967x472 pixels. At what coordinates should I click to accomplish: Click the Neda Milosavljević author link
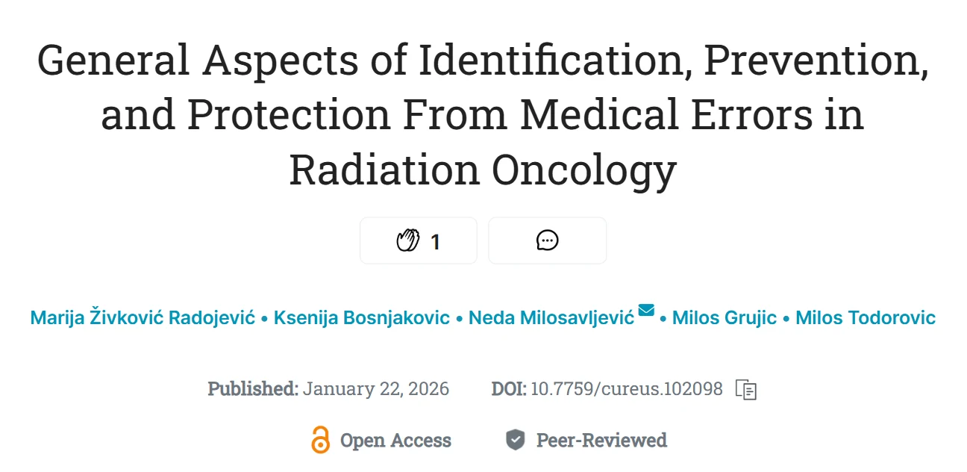(x=551, y=317)
